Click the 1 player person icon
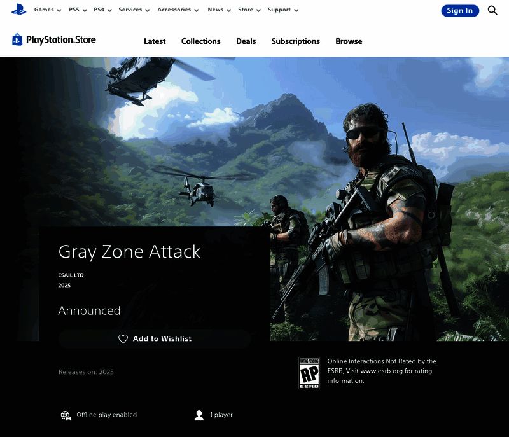 coord(199,415)
